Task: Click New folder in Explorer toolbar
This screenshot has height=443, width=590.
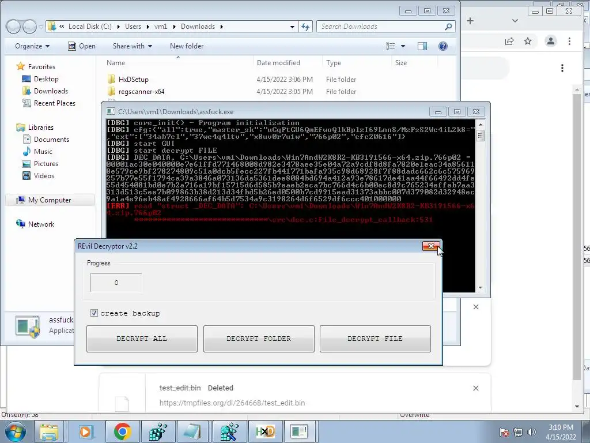Action: coord(187,46)
